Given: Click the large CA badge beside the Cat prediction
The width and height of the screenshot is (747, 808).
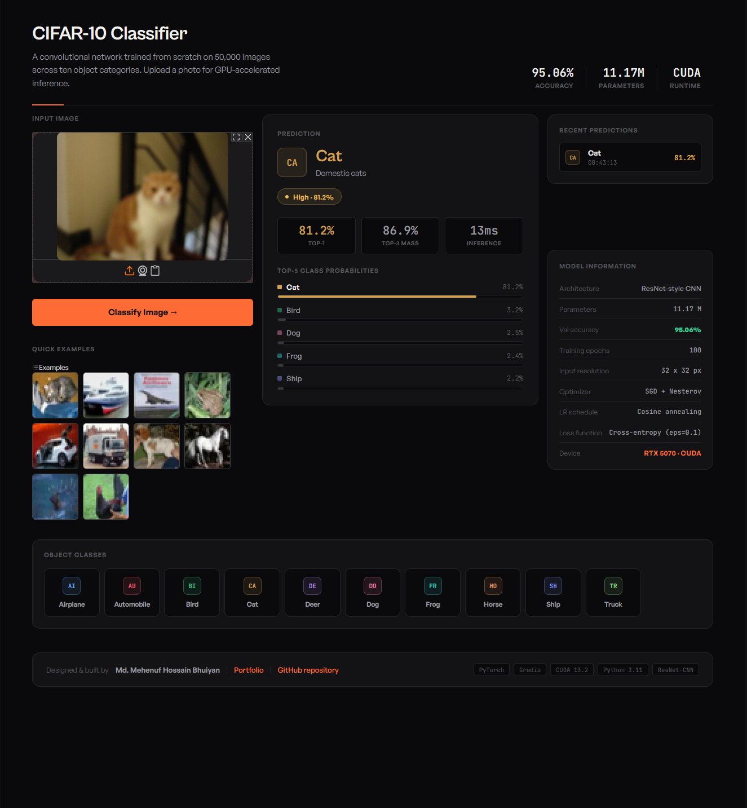Looking at the screenshot, I should coord(292,162).
